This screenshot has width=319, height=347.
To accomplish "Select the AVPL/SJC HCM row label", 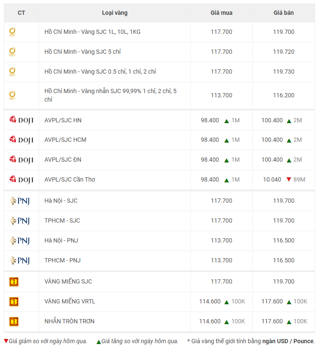I will click(65, 140).
